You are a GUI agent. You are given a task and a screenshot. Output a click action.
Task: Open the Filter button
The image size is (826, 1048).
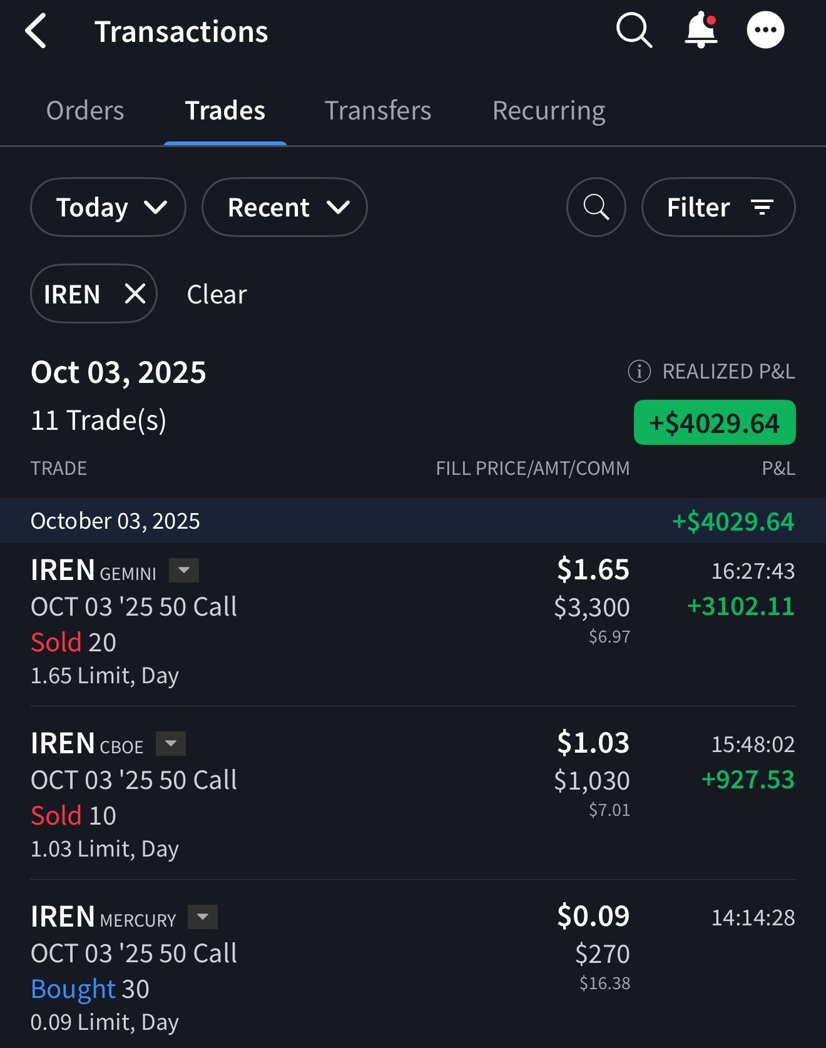coord(718,207)
